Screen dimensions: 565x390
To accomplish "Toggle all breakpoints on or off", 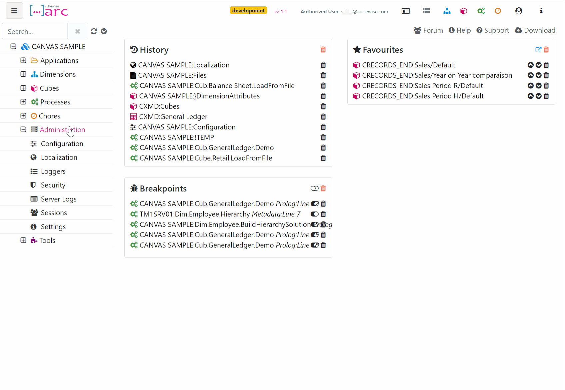I will point(314,188).
